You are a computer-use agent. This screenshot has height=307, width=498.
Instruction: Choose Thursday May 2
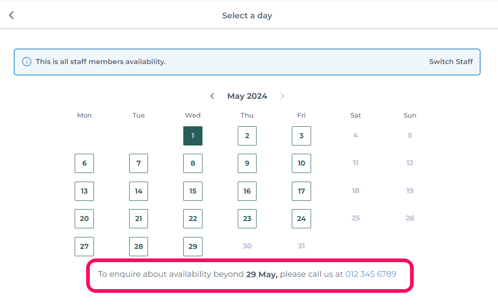click(247, 136)
